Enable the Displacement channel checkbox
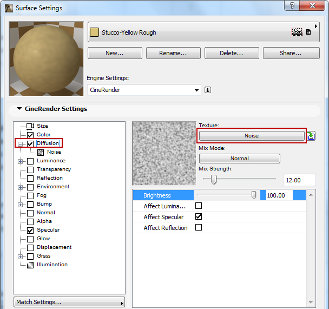Image resolution: width=329 pixels, height=309 pixels. [30, 248]
